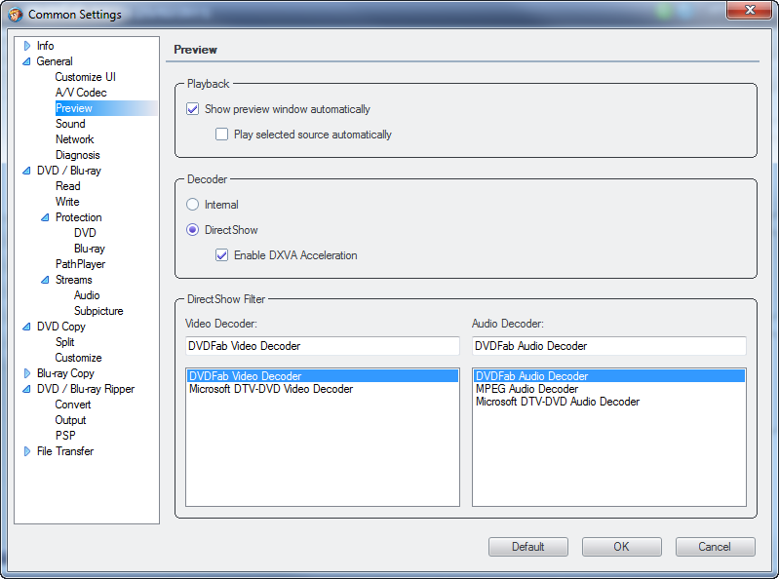This screenshot has height=579, width=779.
Task: Click the Default button
Action: (528, 547)
